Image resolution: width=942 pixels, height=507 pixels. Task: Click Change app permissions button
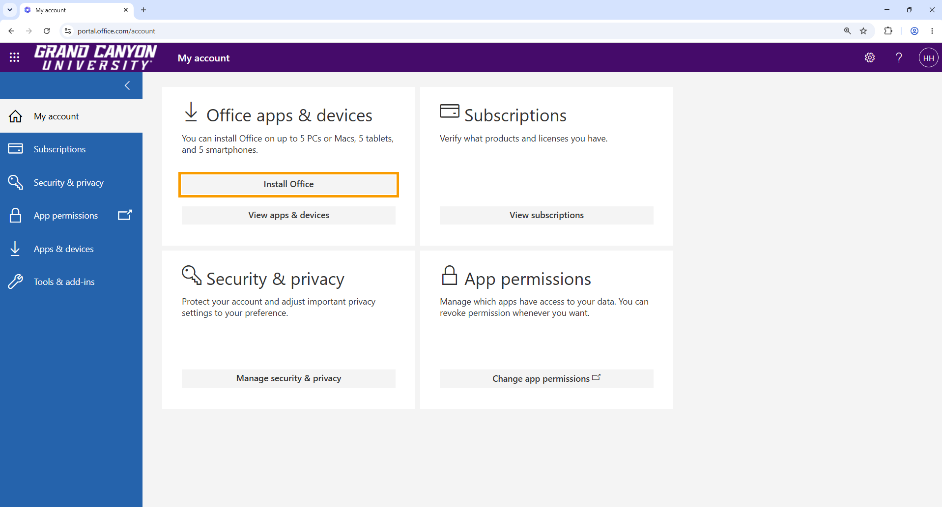[546, 378]
